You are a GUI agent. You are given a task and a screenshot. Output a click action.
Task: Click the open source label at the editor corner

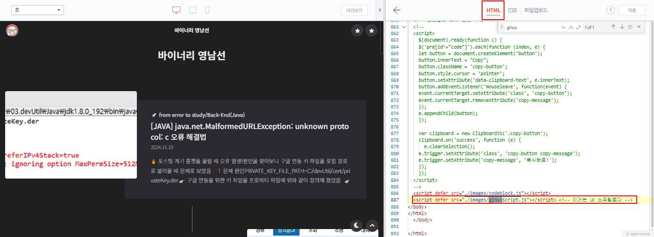pyautogui.click(x=638, y=233)
